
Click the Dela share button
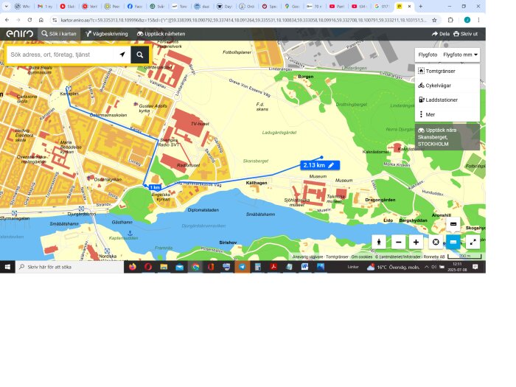441,34
